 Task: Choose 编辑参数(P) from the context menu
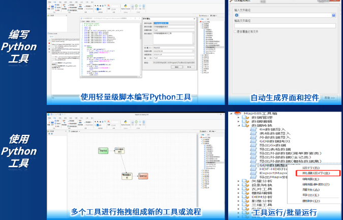[316, 185]
